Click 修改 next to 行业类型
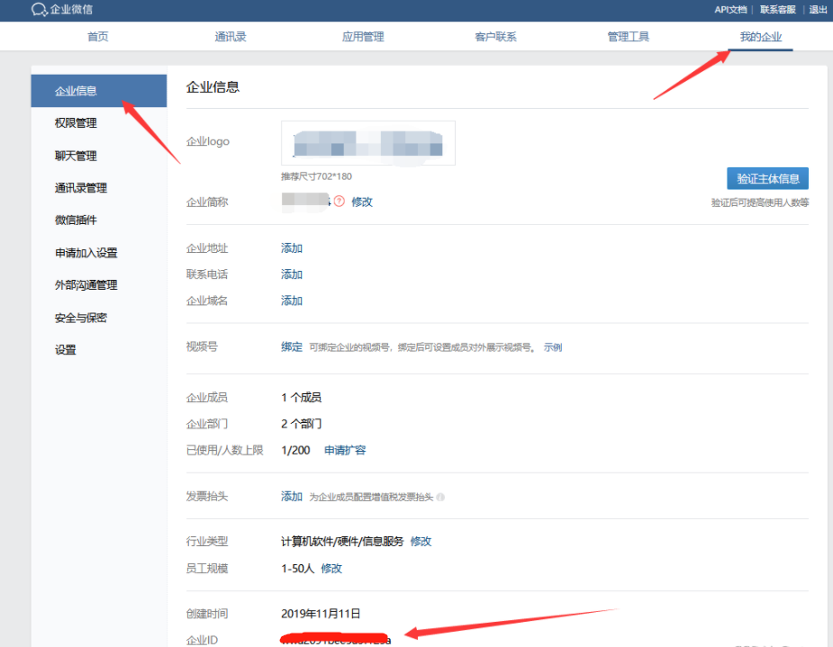 pyautogui.click(x=421, y=542)
